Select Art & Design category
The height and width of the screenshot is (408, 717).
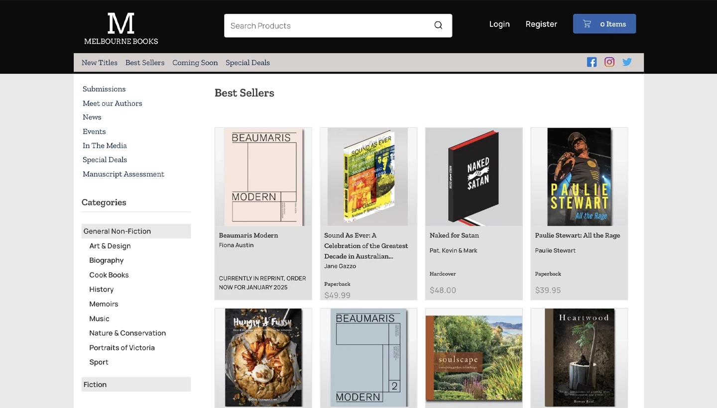click(x=110, y=246)
